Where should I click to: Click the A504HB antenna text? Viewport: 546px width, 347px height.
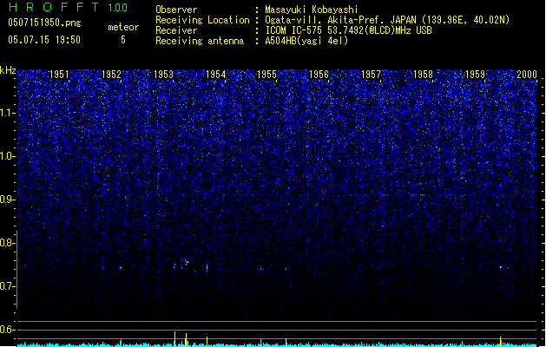[x=306, y=41]
